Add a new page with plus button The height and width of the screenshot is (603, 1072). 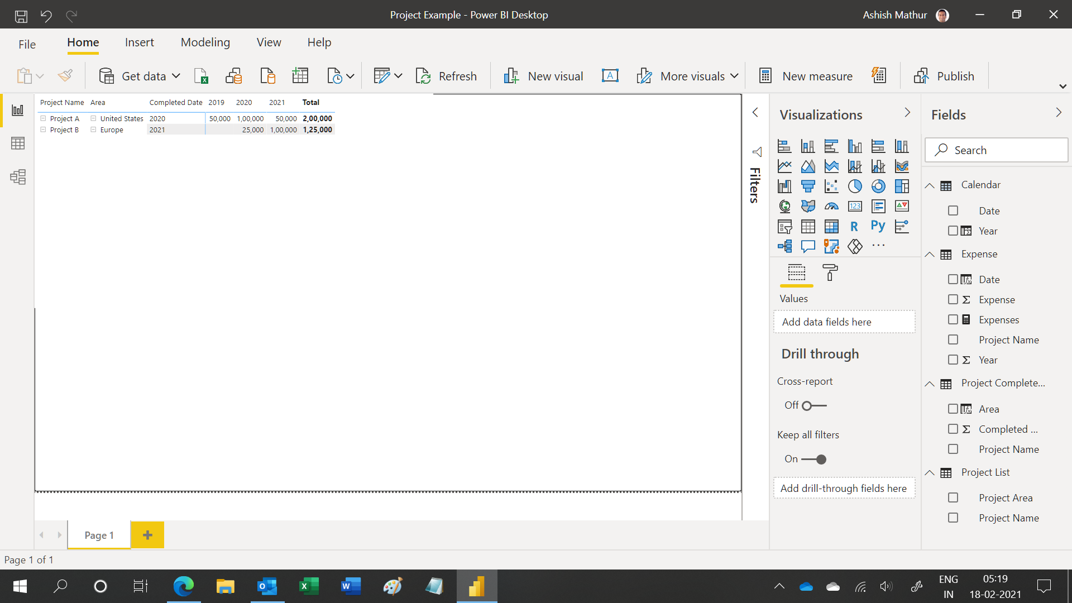[x=147, y=535]
